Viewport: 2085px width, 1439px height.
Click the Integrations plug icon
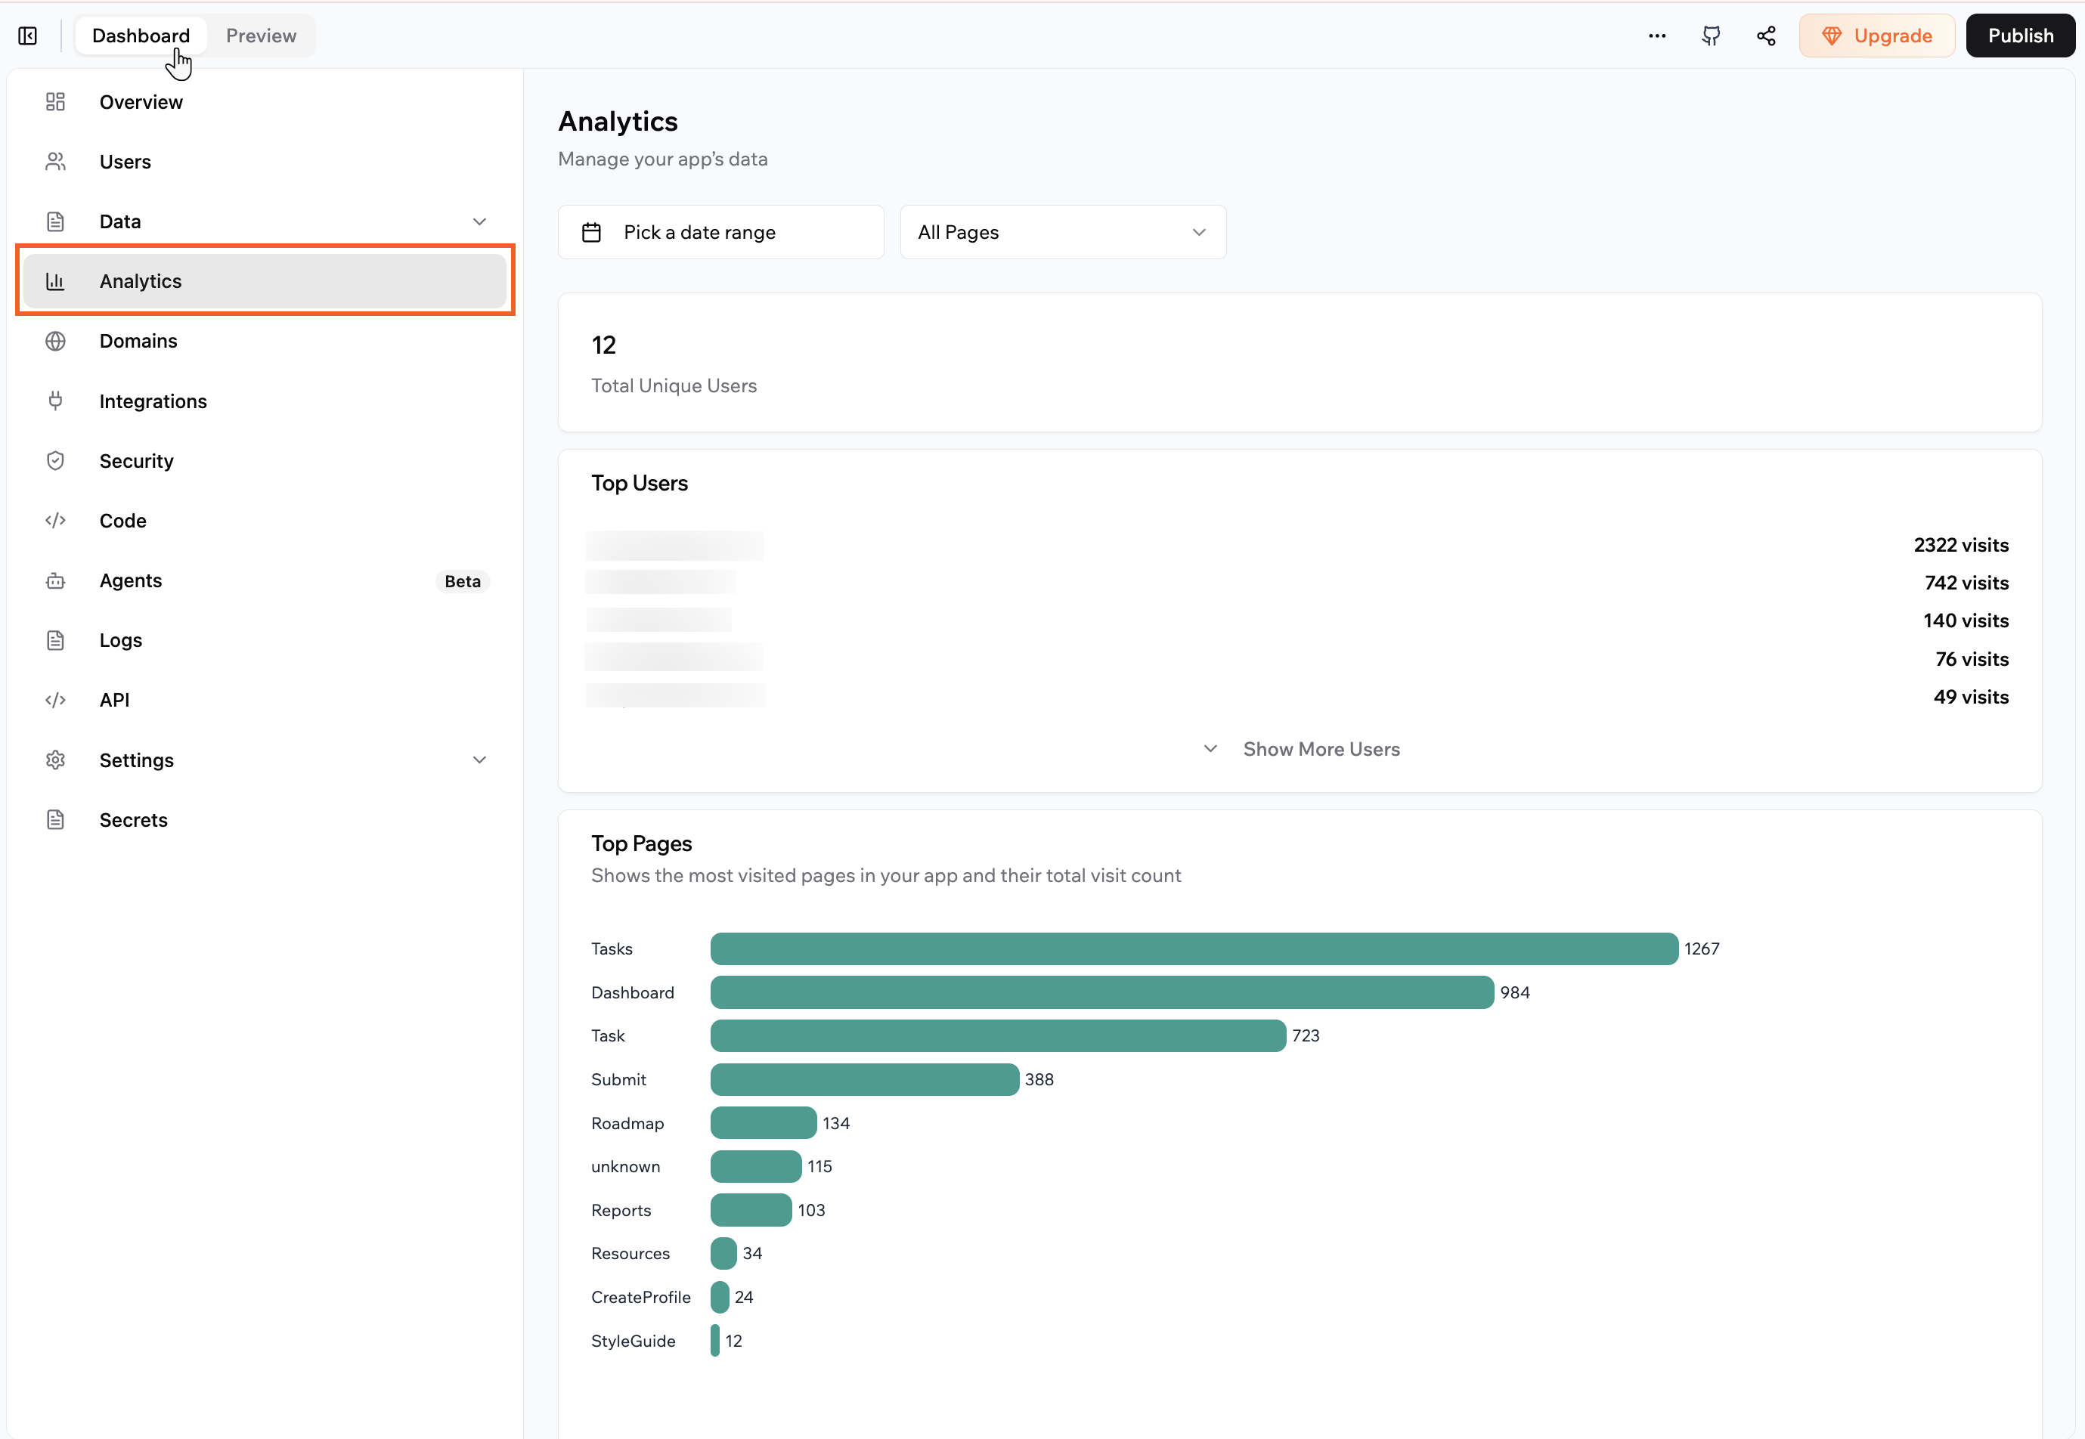(55, 401)
